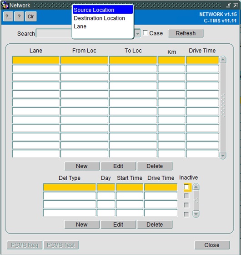
Task: Select highlighted Lane cell in first row
Action: tap(36, 60)
